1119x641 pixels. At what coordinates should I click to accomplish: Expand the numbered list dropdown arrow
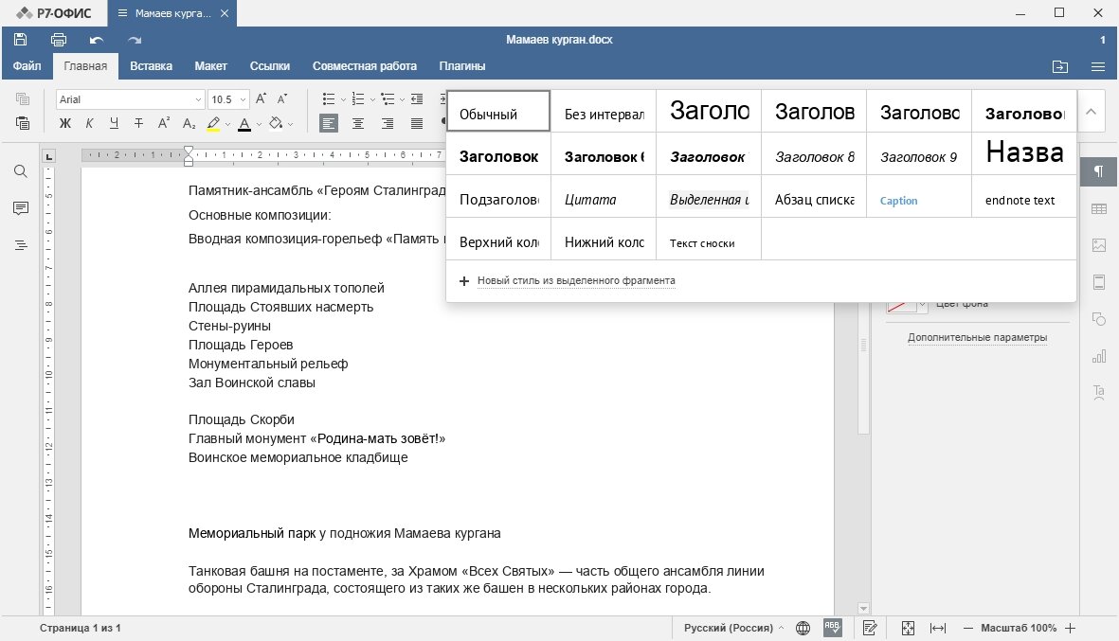pos(372,99)
